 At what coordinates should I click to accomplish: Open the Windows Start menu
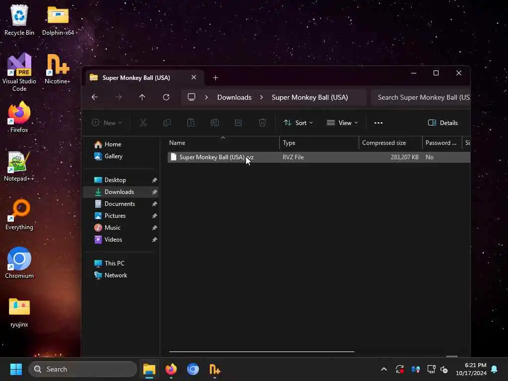click(16, 369)
